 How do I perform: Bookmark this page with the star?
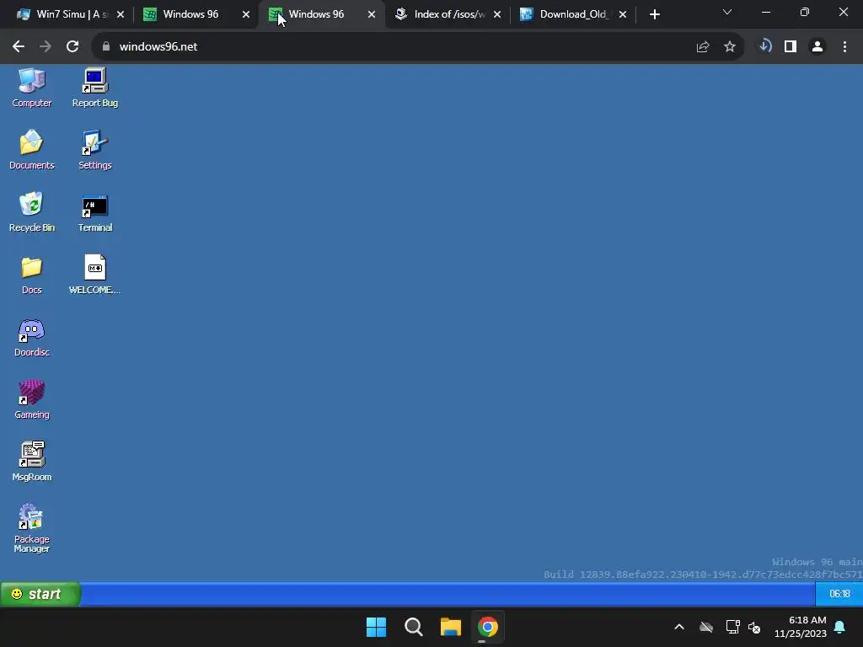click(730, 47)
